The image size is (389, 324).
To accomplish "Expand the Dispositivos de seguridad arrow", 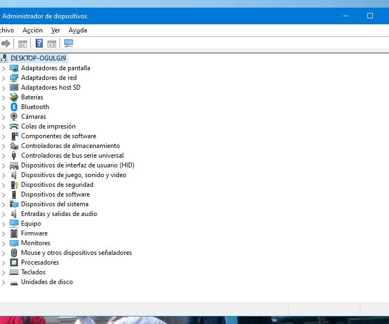I will 3,185.
